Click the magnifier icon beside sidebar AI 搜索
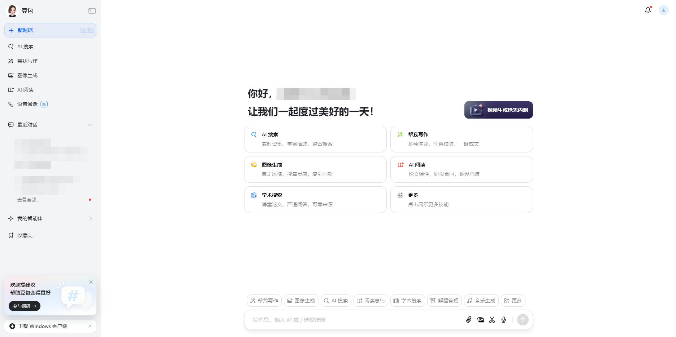The image size is (676, 337). click(11, 46)
